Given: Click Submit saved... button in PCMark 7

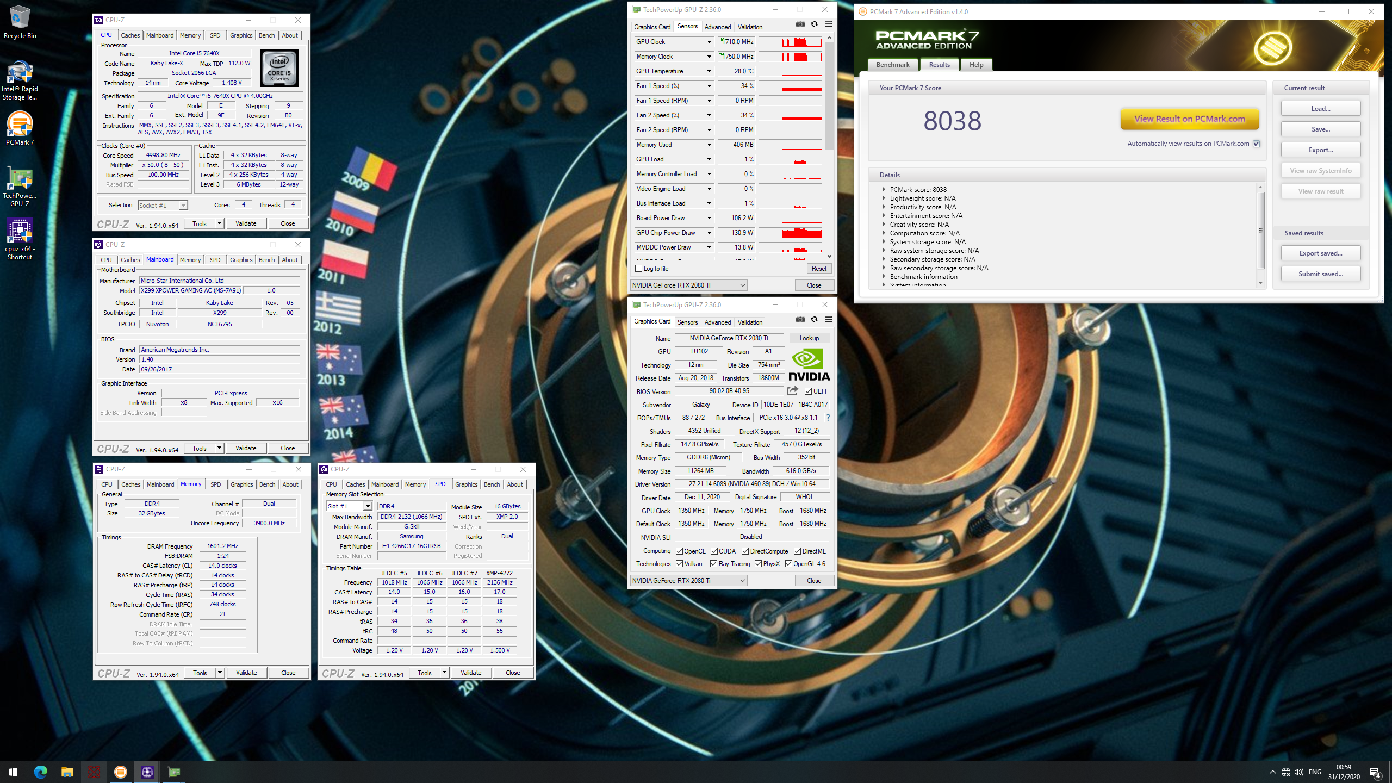Looking at the screenshot, I should (x=1321, y=274).
